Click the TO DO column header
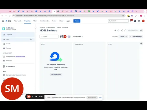This screenshot has width=147, height=110. [x=43, y=44]
